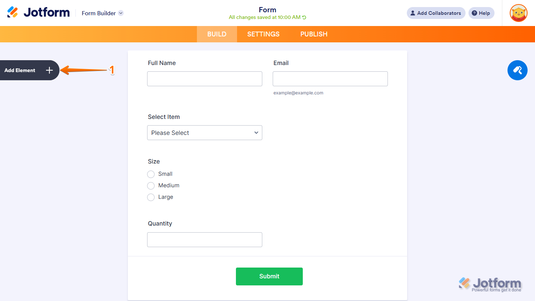
Task: Click the collaborator person icon
Action: coord(412,13)
